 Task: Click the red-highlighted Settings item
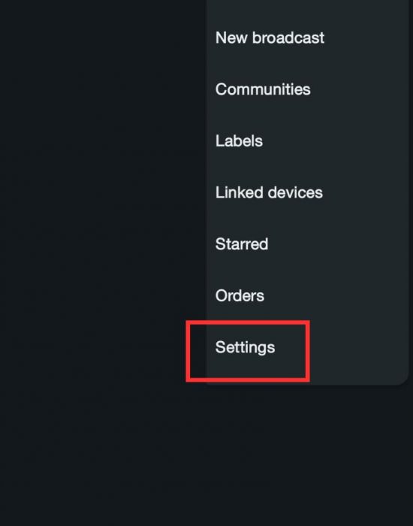248,351
